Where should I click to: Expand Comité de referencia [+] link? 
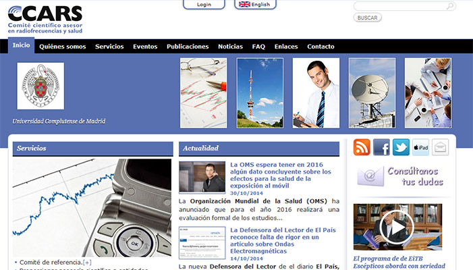pyautogui.click(x=87, y=263)
